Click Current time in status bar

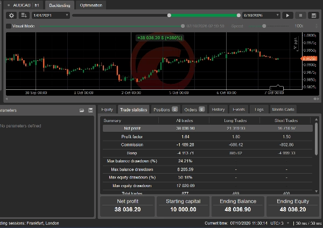(x=236, y=223)
